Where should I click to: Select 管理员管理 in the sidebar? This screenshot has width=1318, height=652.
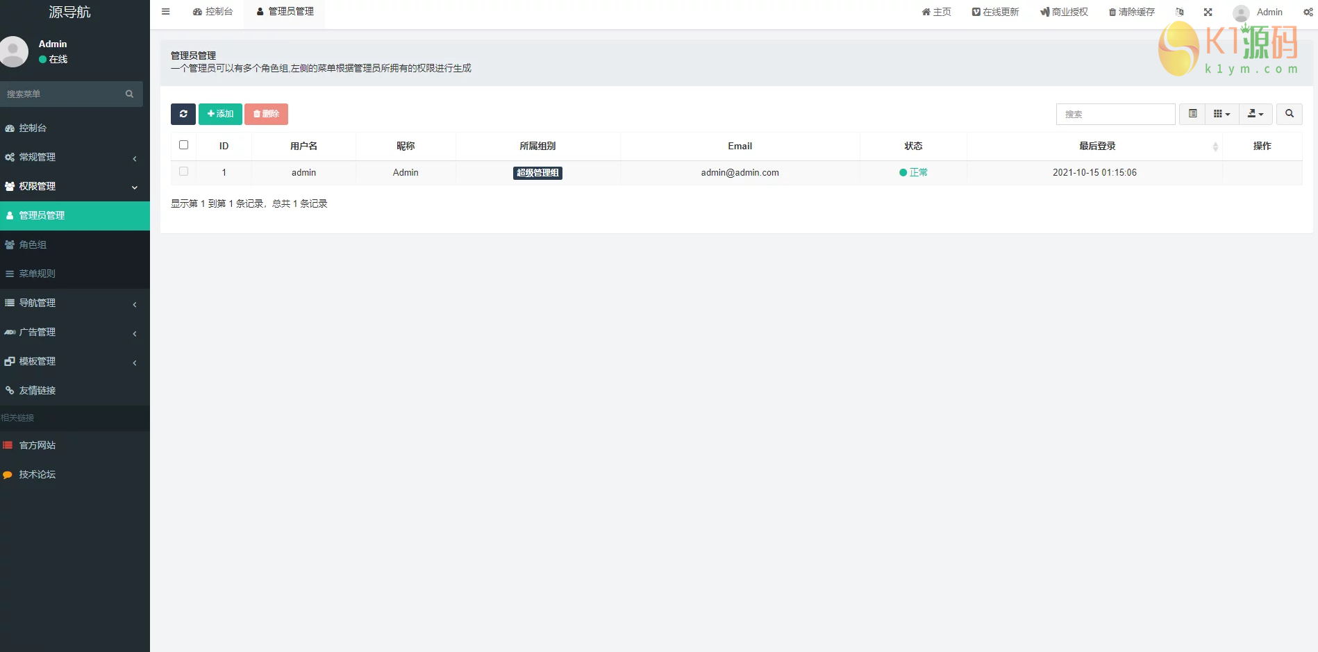[x=75, y=215]
